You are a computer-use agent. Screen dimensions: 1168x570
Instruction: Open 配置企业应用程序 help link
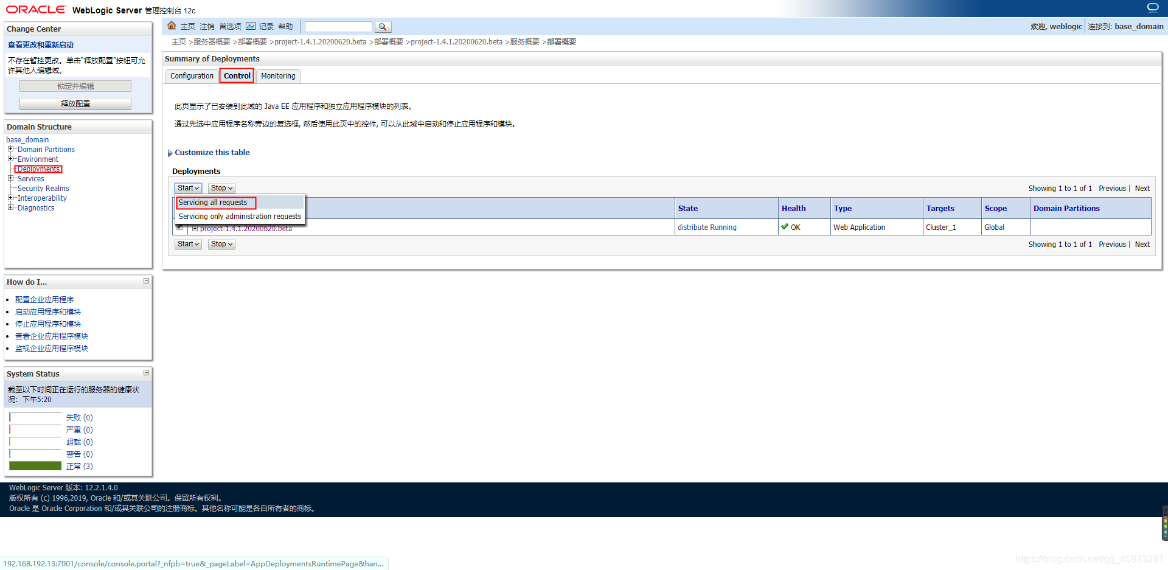pos(44,300)
